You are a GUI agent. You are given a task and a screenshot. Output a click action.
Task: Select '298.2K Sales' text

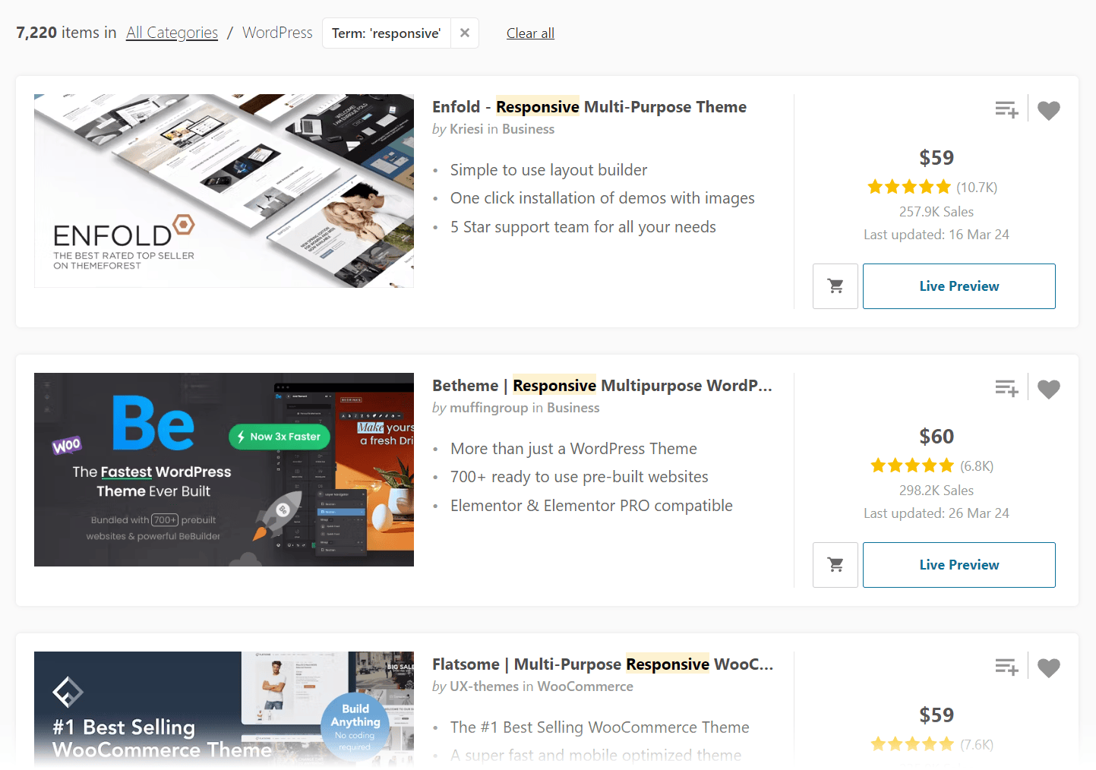936,491
